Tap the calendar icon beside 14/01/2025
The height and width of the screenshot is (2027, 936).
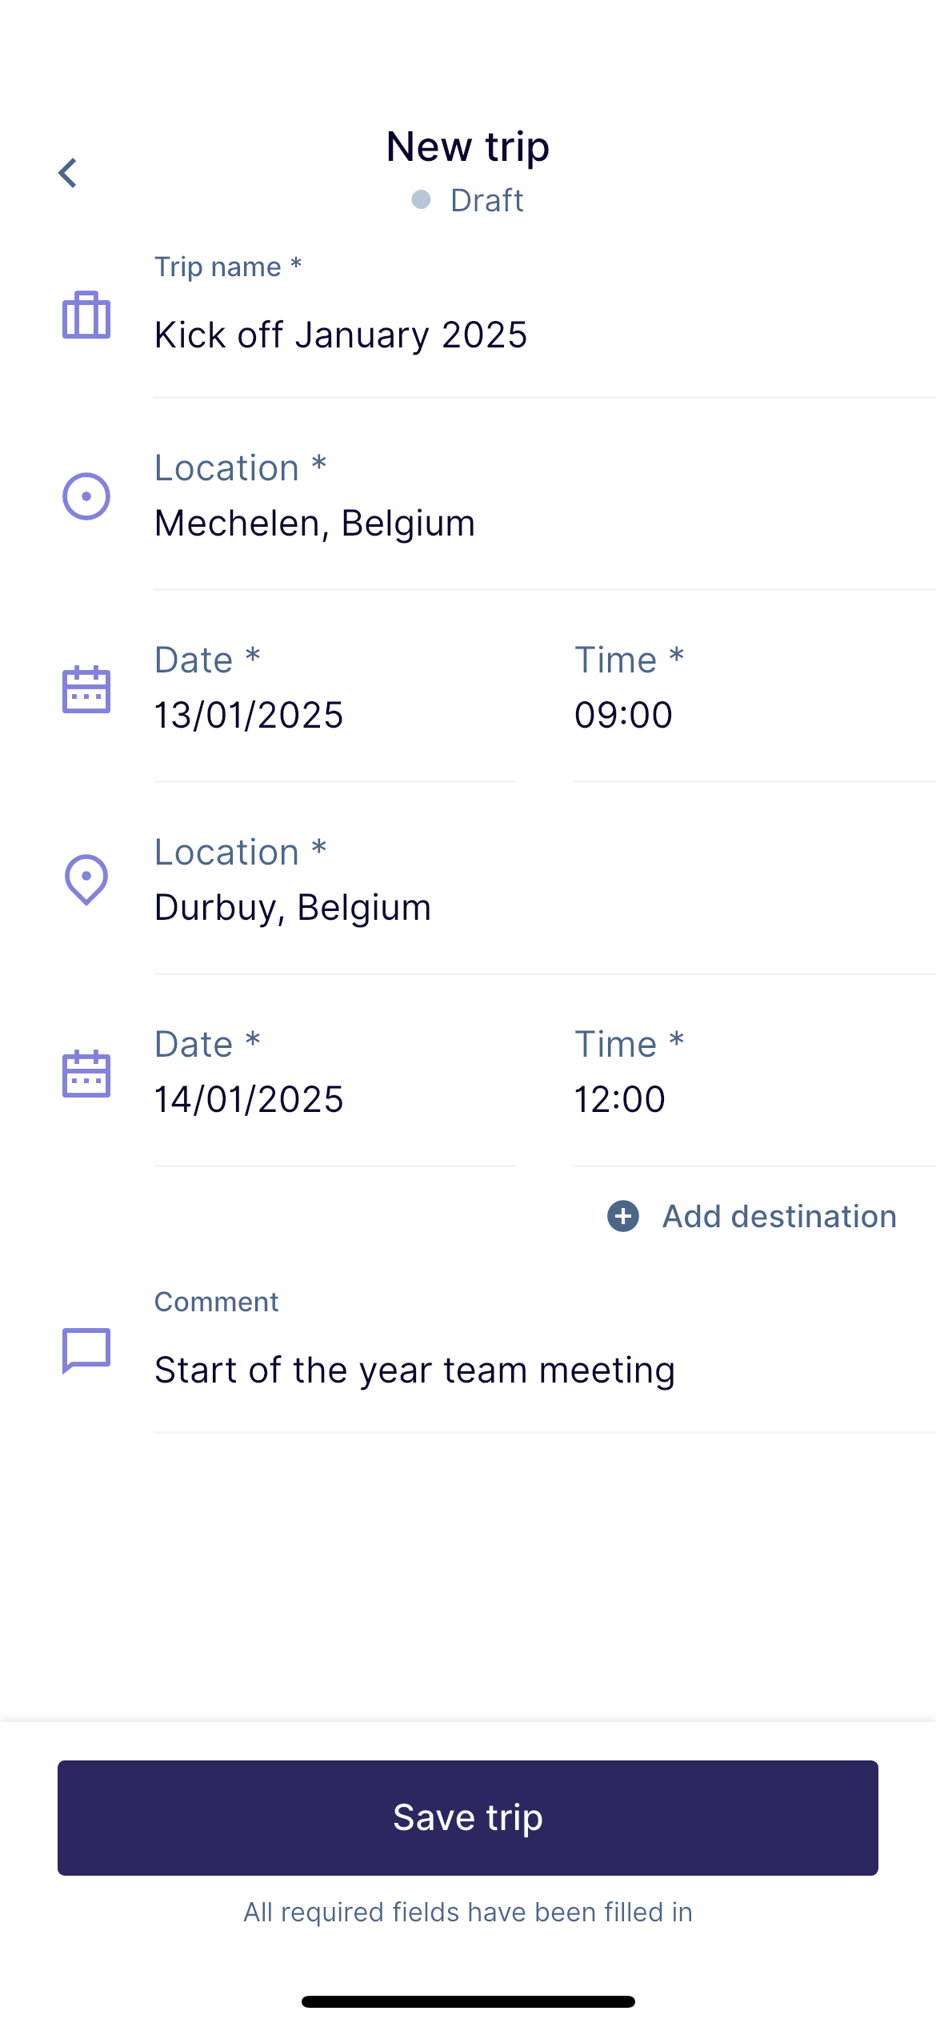pos(86,1074)
